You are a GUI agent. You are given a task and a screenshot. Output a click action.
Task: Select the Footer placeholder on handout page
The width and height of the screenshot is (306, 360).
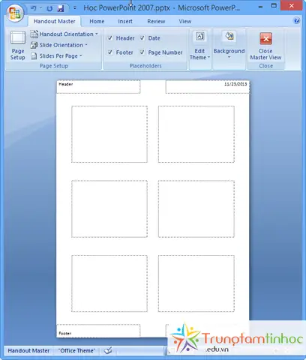[x=98, y=331]
